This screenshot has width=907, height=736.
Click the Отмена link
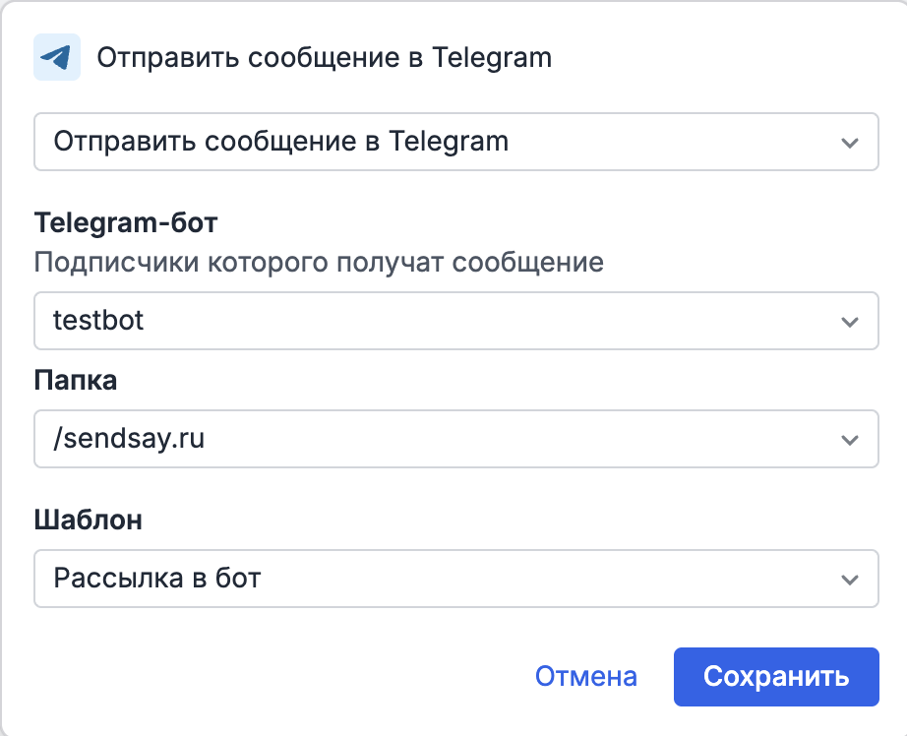(585, 677)
